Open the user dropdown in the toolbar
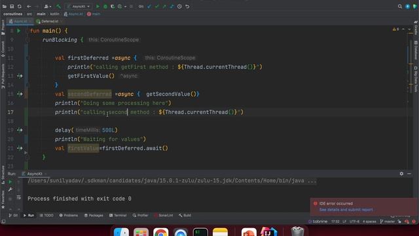 48,7
